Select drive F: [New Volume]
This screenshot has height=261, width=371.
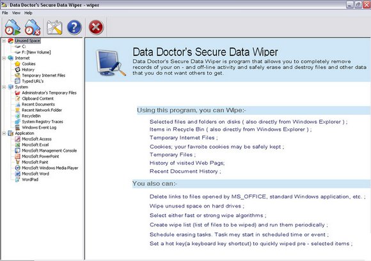tap(36, 52)
